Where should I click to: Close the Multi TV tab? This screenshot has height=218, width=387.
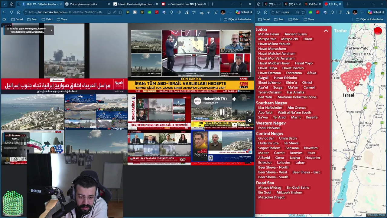[60, 4]
